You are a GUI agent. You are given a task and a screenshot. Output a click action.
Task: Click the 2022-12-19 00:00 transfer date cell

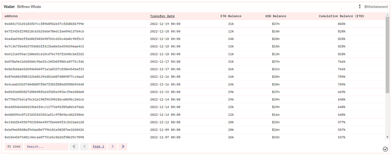point(165,24)
